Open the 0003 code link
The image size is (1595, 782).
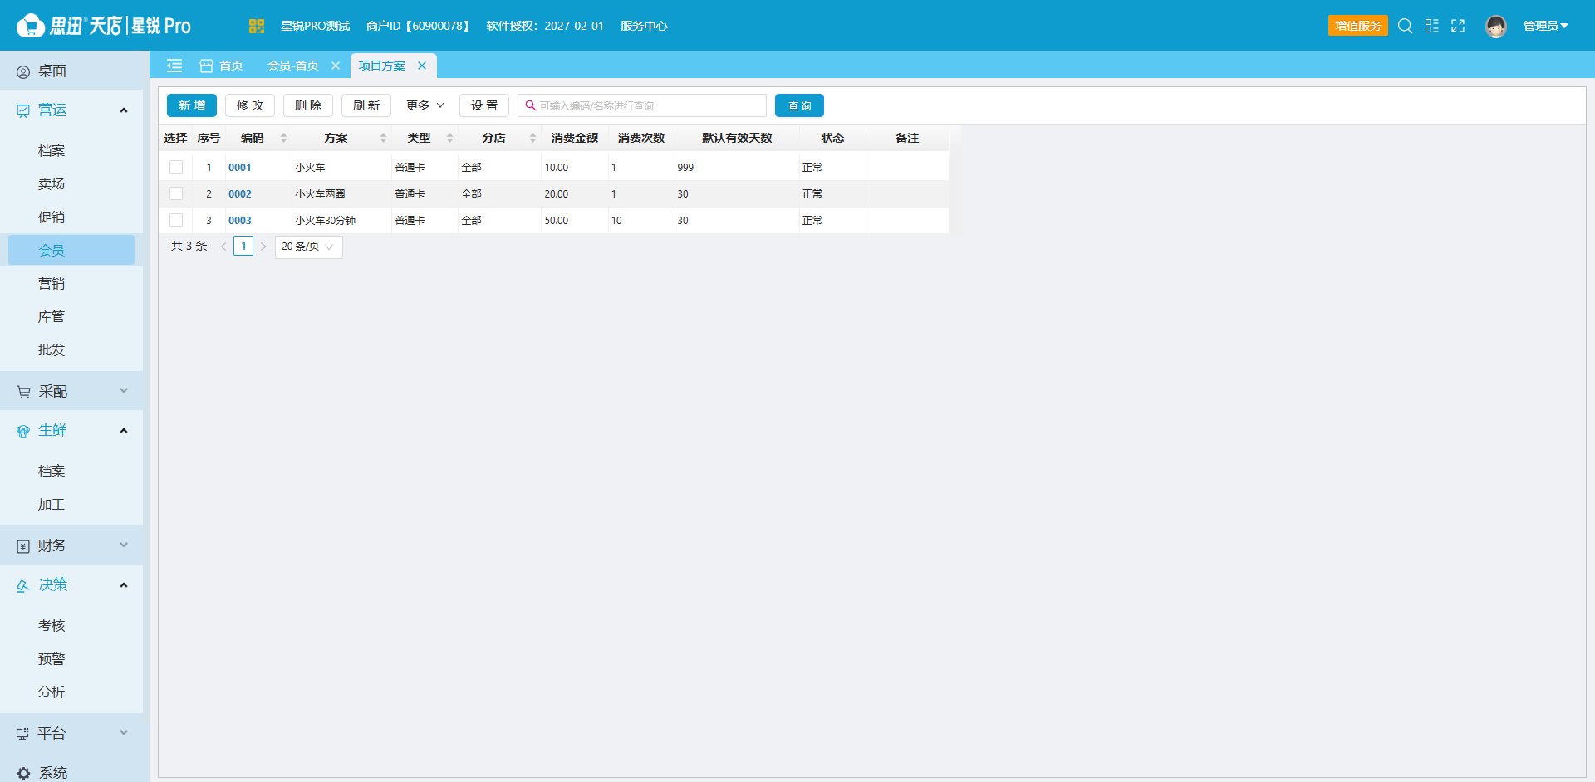click(x=240, y=220)
